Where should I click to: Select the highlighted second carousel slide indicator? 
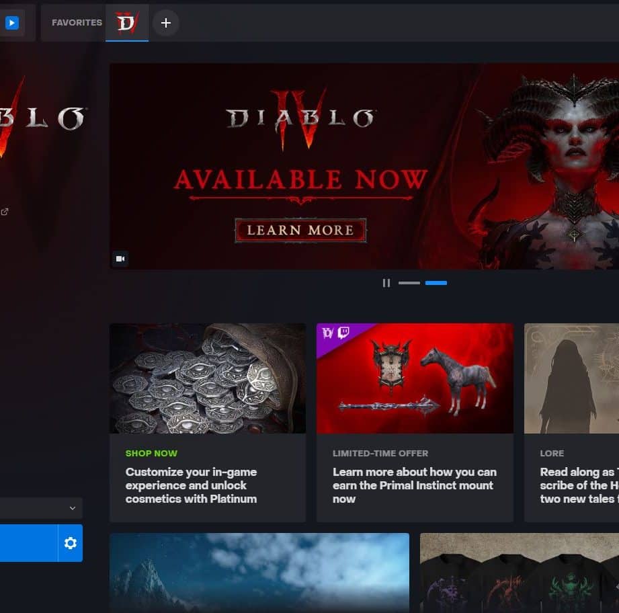point(436,283)
